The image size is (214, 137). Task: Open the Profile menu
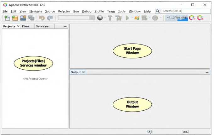(99, 11)
